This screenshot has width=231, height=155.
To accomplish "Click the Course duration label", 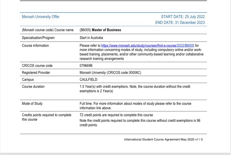I will [x=33, y=86].
